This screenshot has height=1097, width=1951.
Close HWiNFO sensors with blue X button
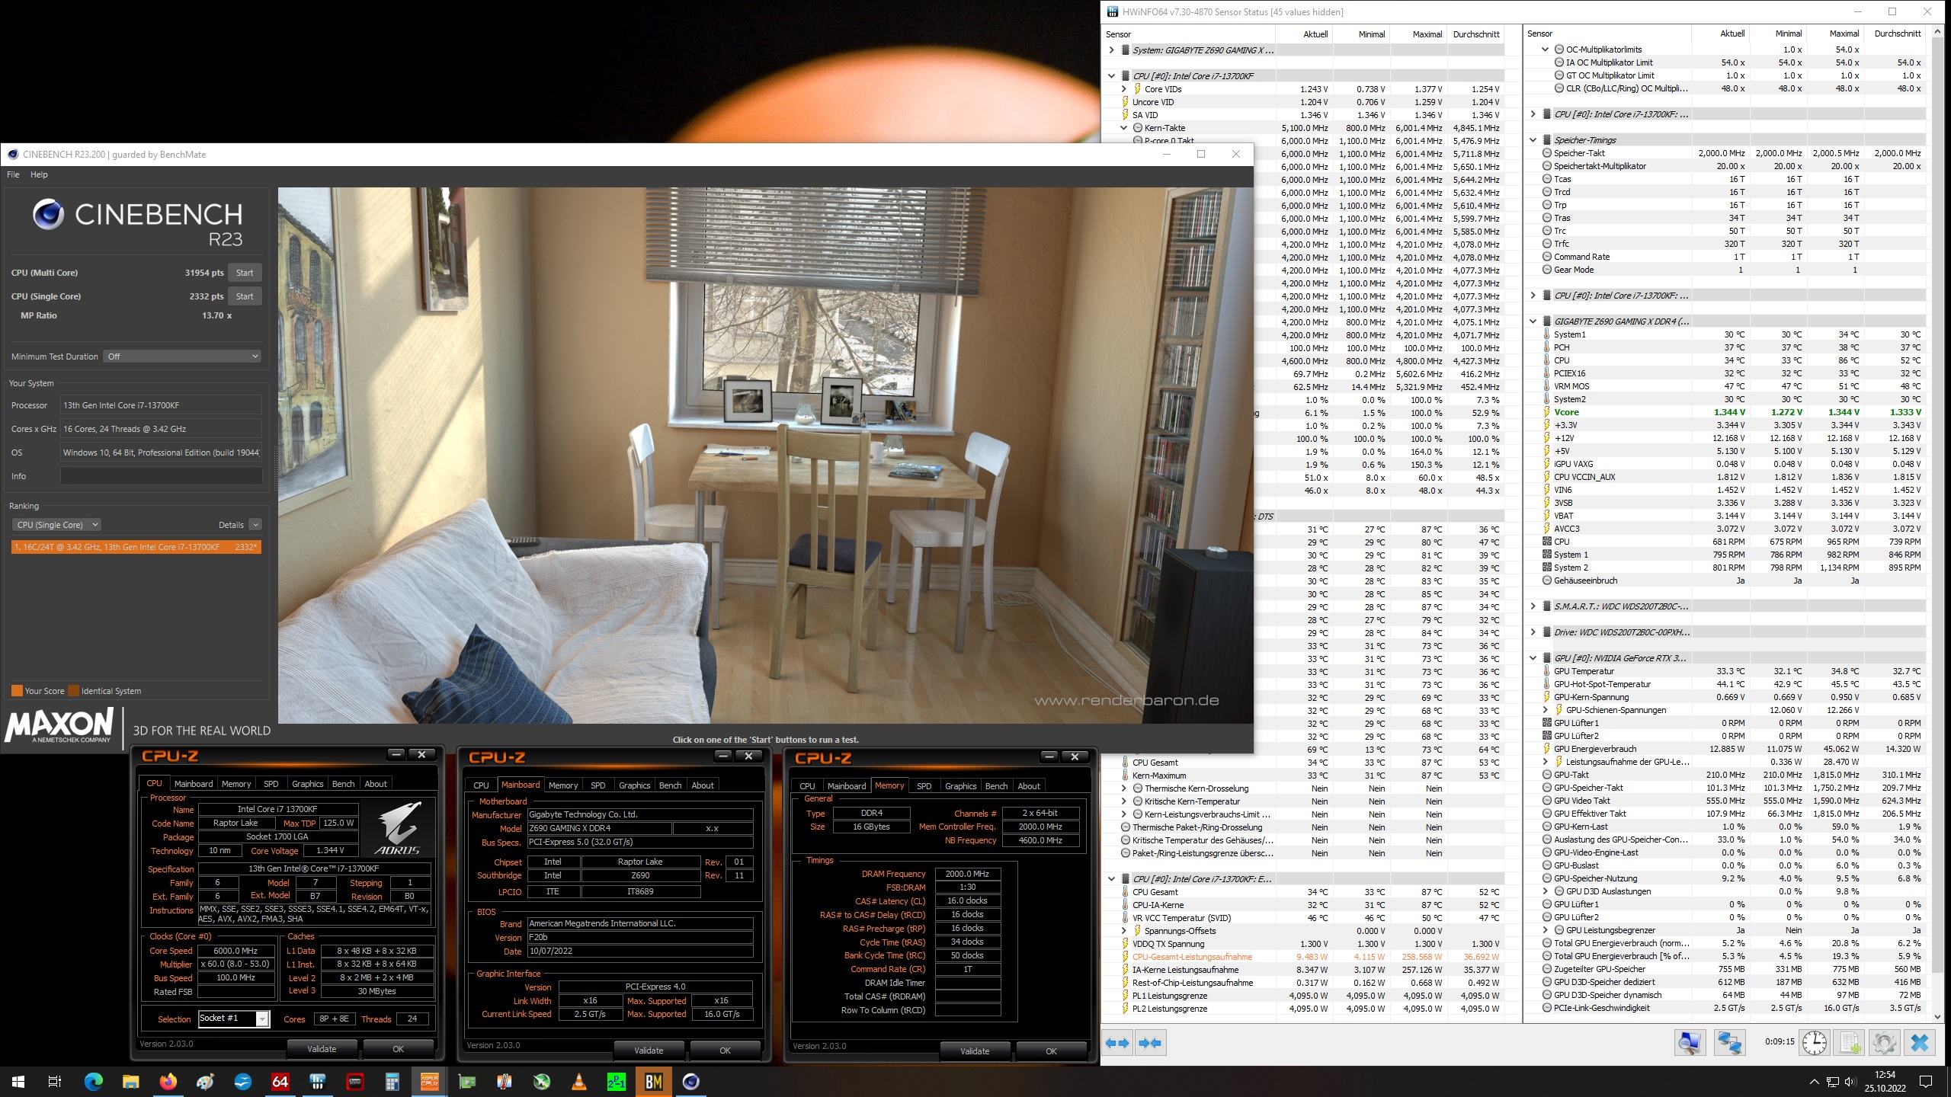point(1919,1042)
